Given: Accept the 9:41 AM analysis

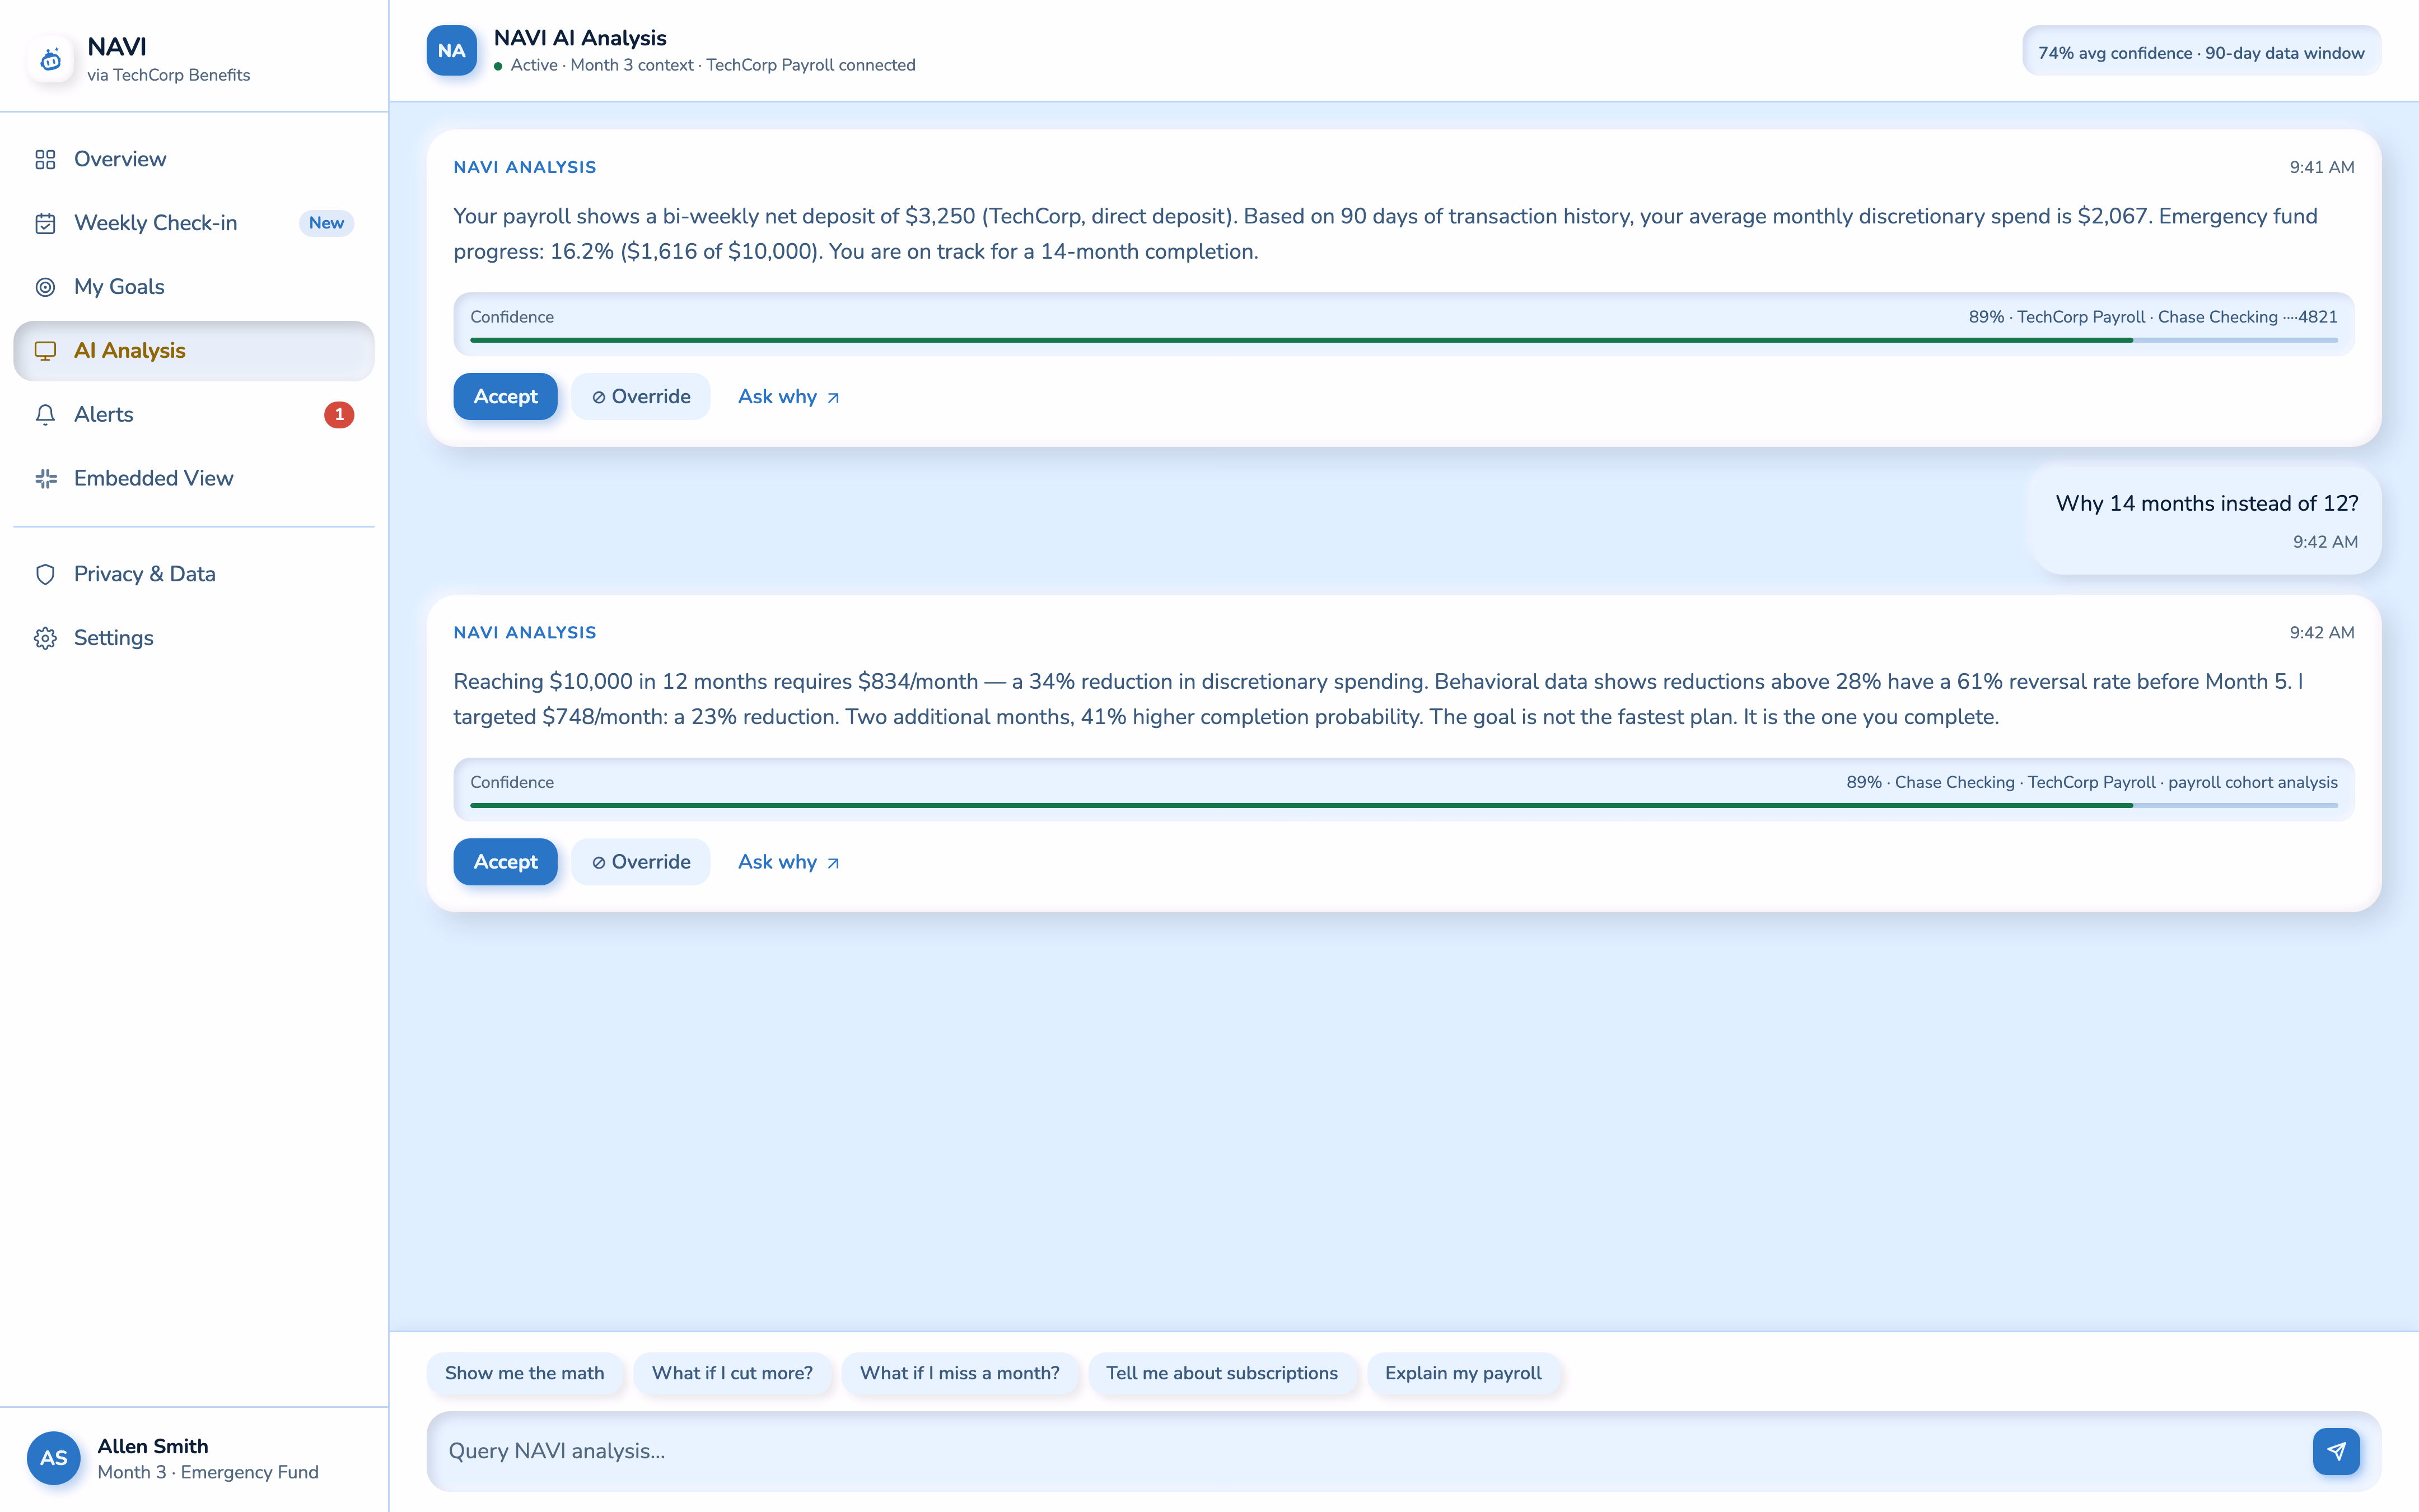Looking at the screenshot, I should click(x=505, y=397).
